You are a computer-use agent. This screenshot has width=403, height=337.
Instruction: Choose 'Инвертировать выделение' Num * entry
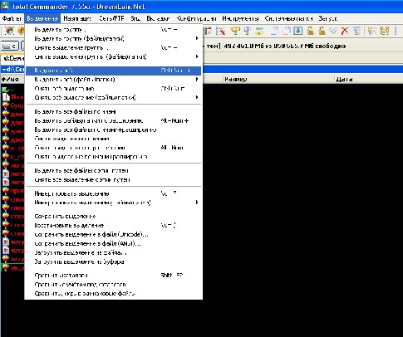point(114,193)
